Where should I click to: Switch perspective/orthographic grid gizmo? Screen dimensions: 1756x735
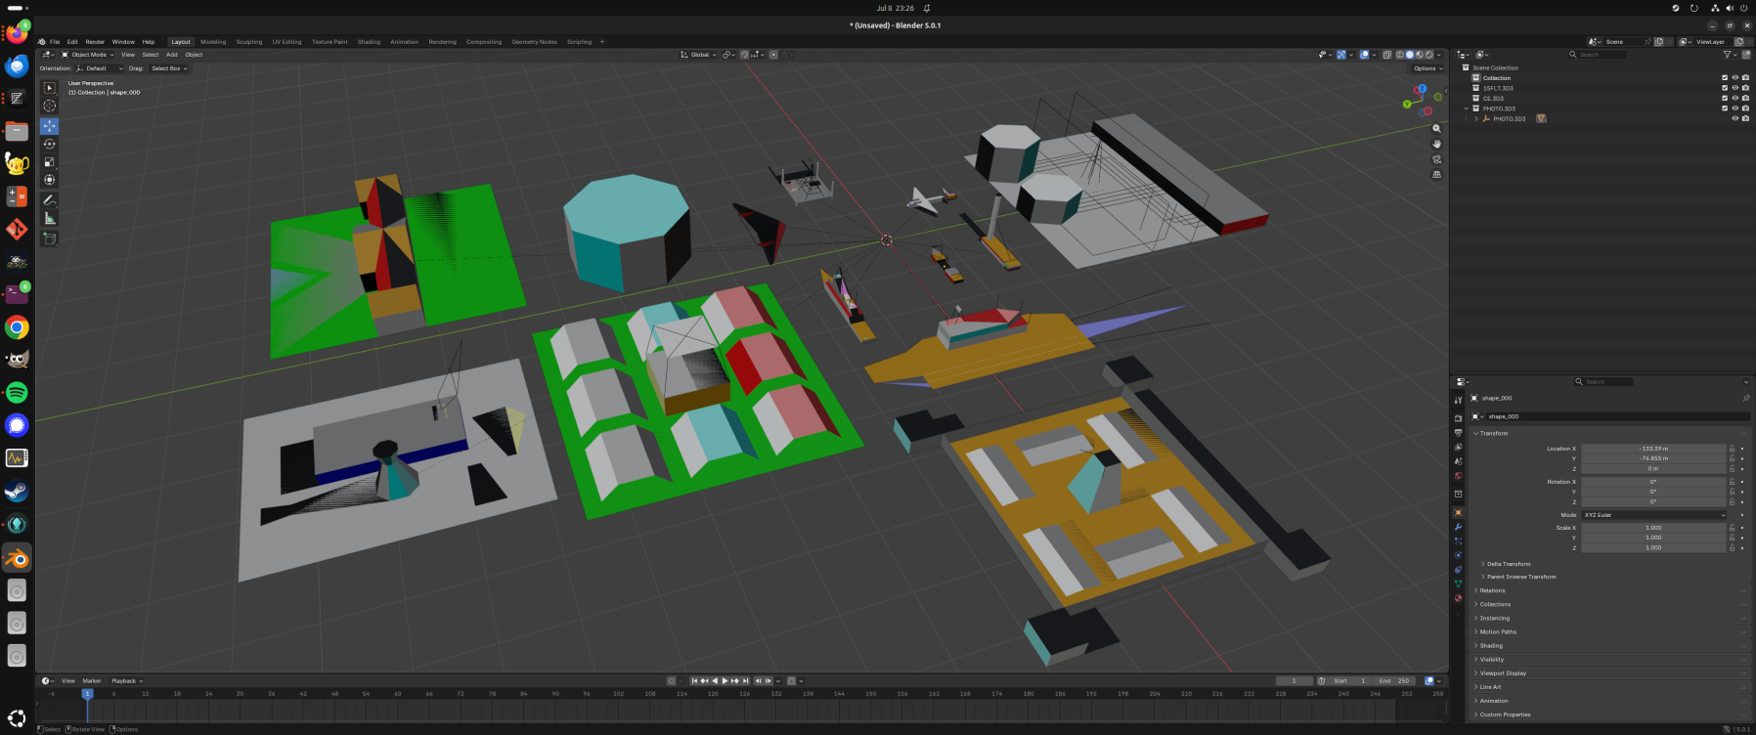coord(1436,175)
